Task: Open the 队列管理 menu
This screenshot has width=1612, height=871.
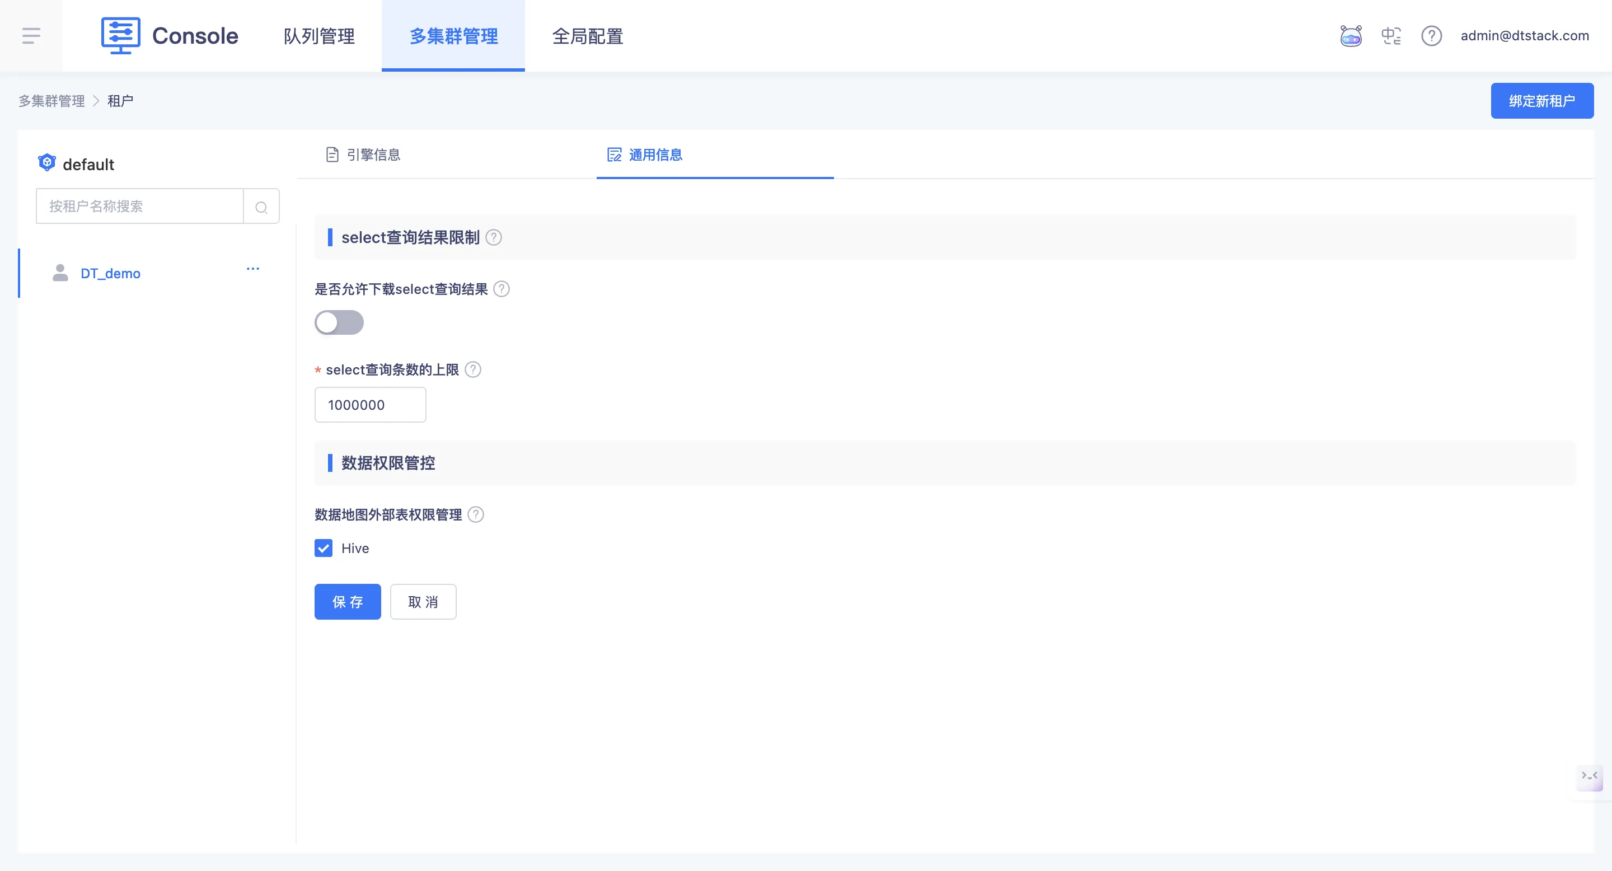Action: click(319, 36)
